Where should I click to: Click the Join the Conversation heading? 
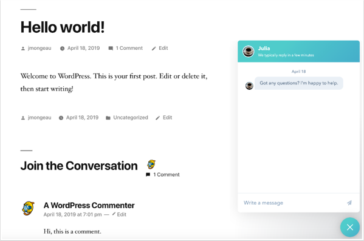pos(79,166)
